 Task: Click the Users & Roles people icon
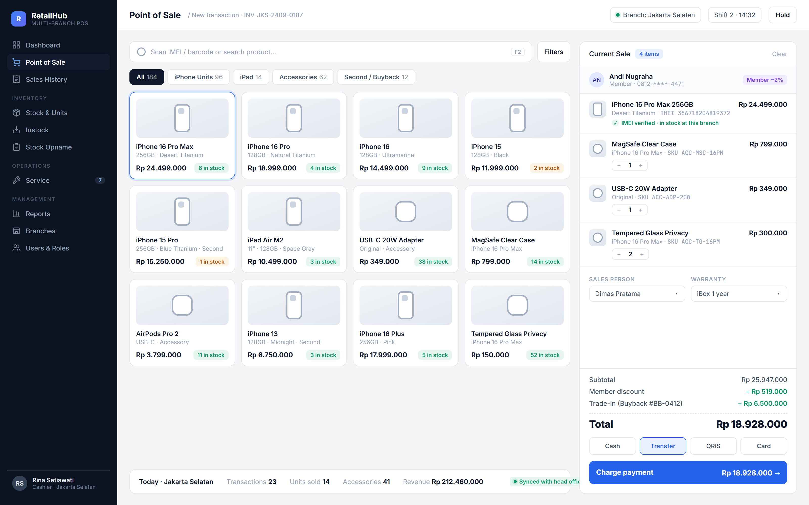[16, 248]
